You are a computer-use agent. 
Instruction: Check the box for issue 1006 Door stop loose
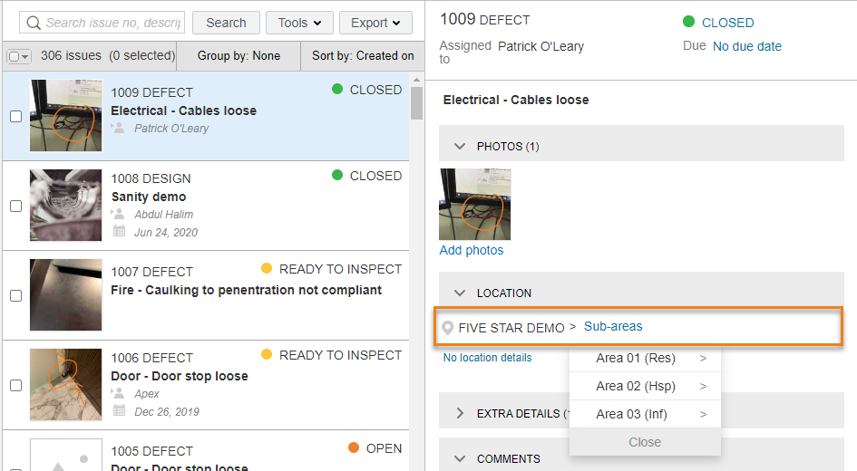(x=15, y=385)
